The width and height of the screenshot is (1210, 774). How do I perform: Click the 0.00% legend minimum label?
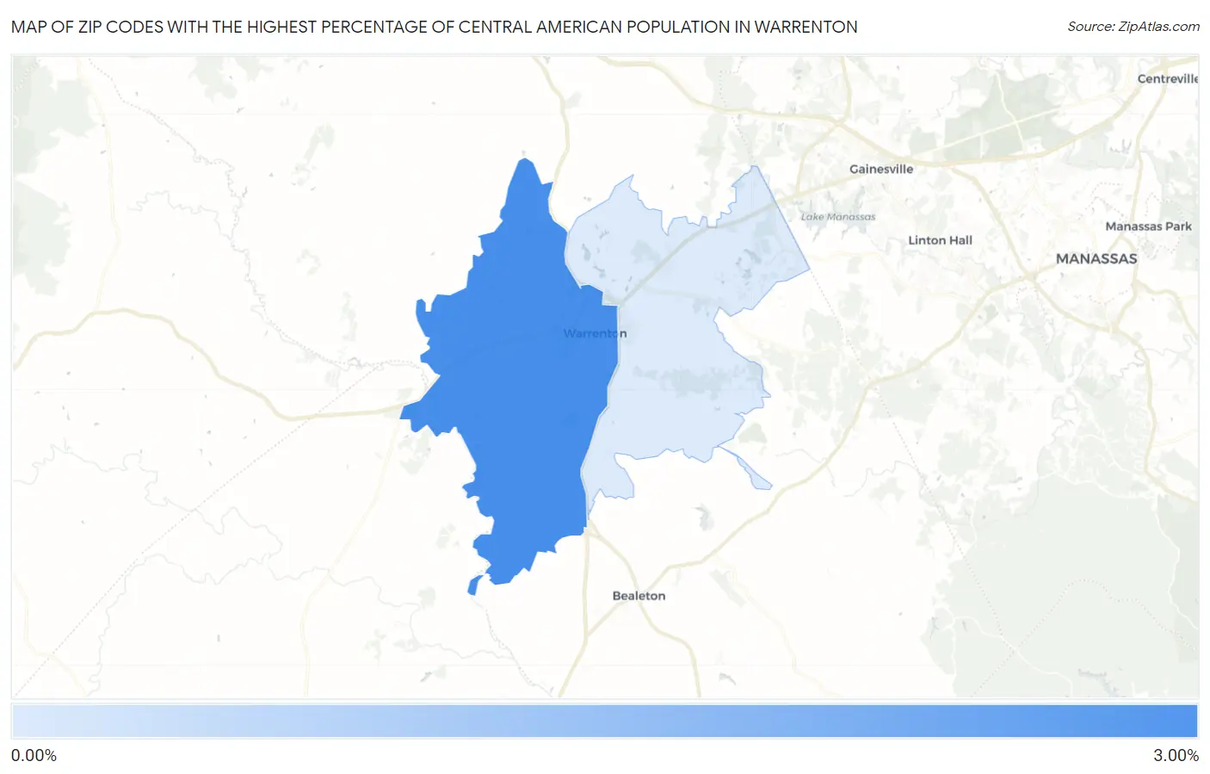point(34,756)
